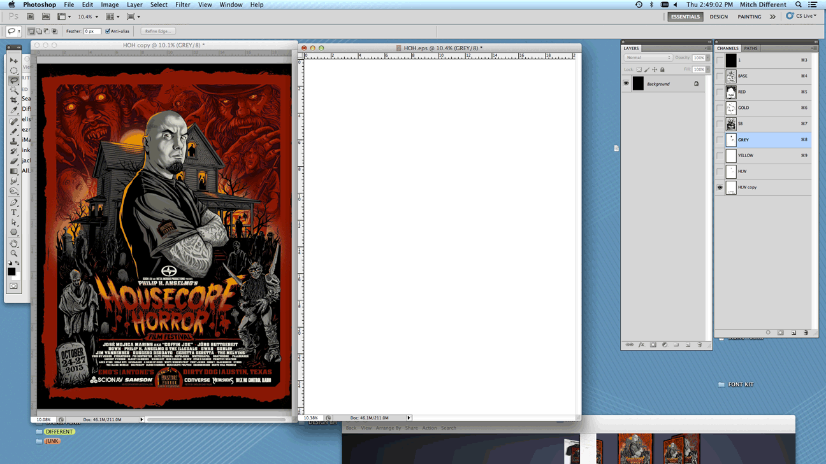Select the YELLOW channel row

point(764,155)
